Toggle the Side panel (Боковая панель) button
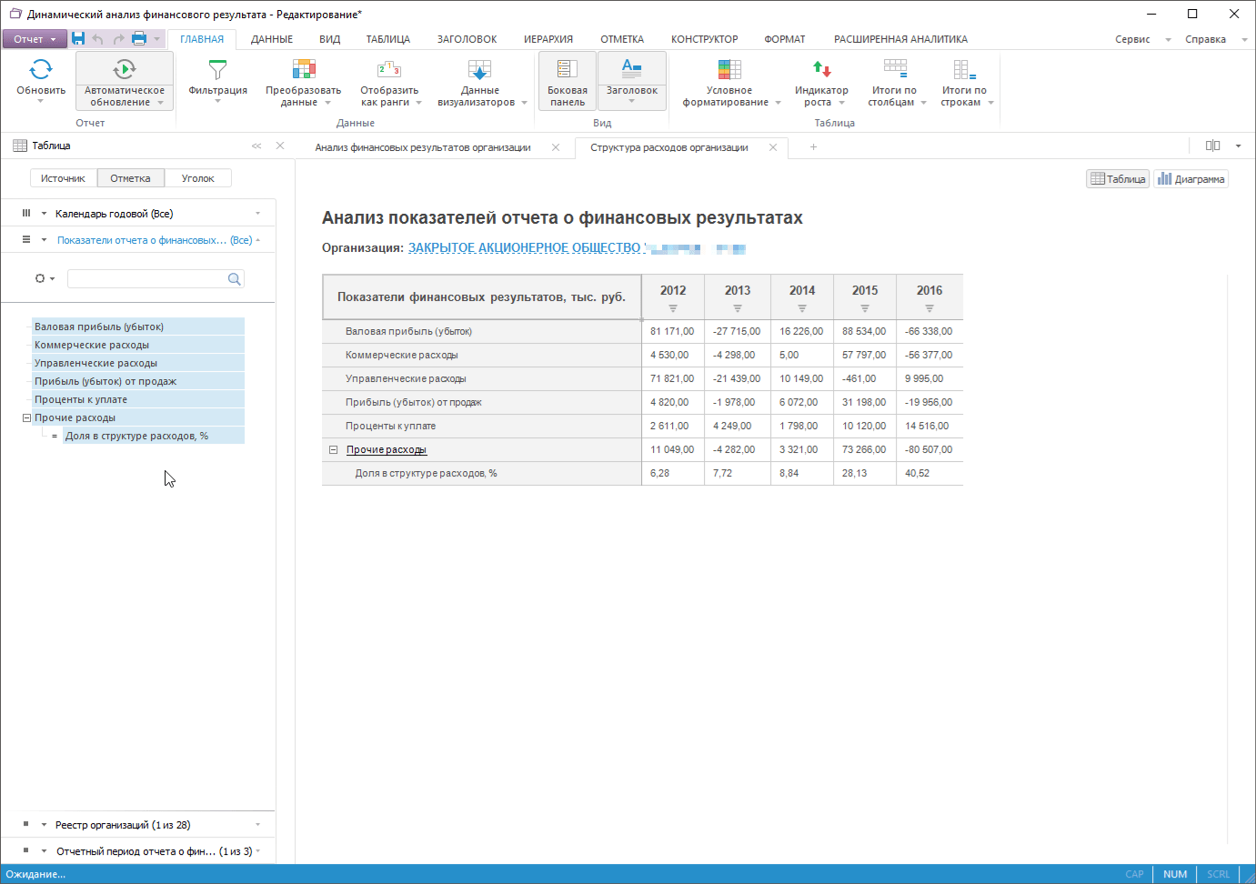 [x=568, y=80]
